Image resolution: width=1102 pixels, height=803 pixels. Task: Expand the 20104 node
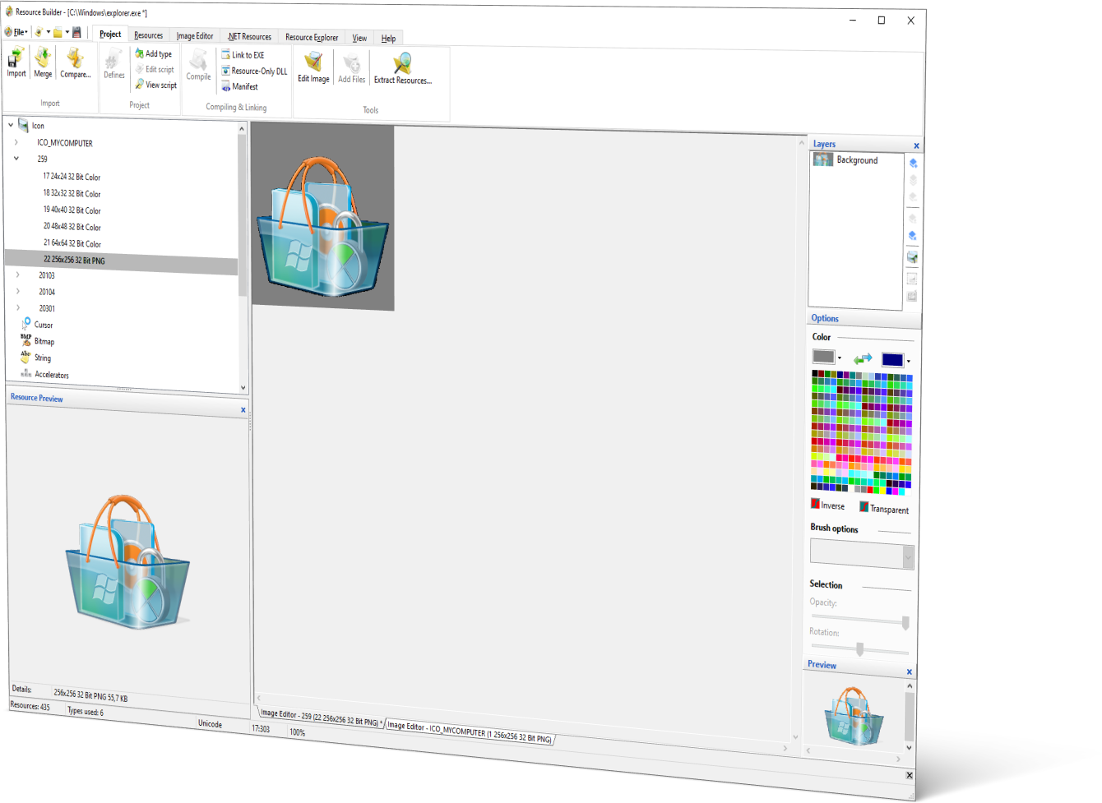pyautogui.click(x=17, y=291)
